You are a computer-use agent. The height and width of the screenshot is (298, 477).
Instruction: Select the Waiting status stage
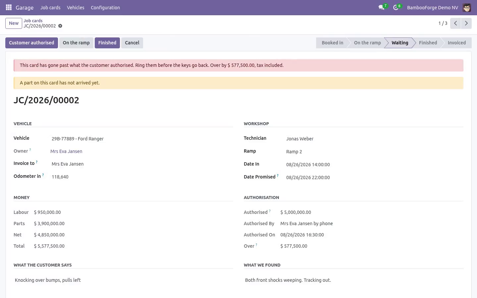pyautogui.click(x=400, y=43)
